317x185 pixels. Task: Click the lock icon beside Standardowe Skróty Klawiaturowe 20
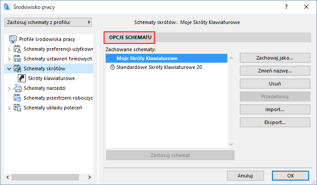(112, 68)
